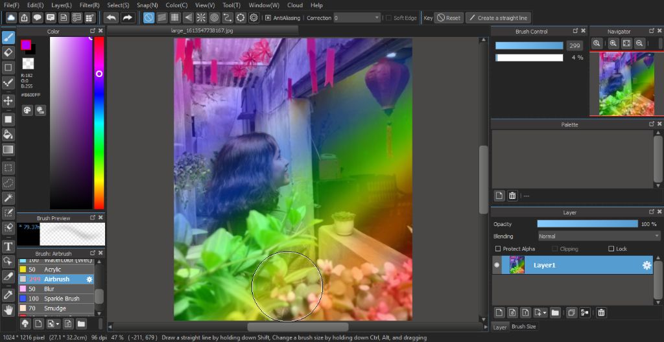Select the large_1613547738167.jpg document tab
Viewport: 664px width, 342px height.
coord(202,30)
